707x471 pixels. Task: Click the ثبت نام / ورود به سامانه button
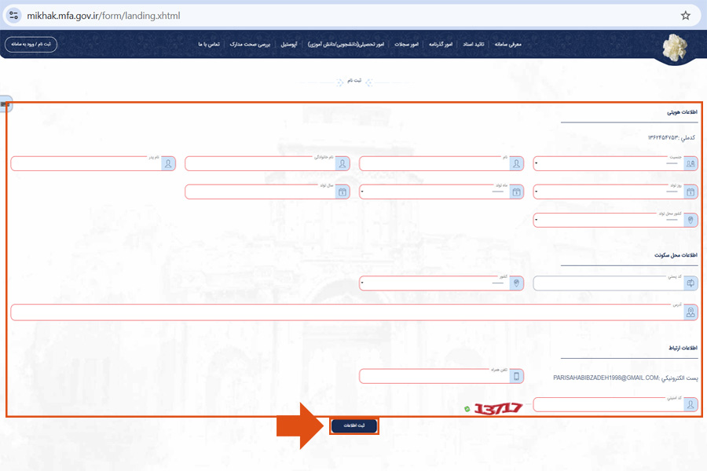point(31,45)
